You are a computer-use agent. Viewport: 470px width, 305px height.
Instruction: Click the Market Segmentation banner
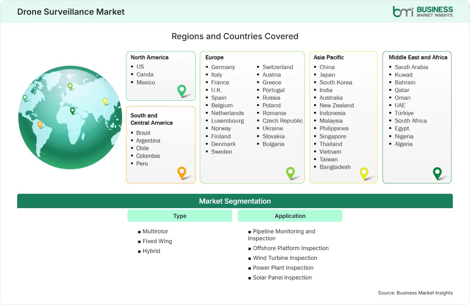point(235,201)
